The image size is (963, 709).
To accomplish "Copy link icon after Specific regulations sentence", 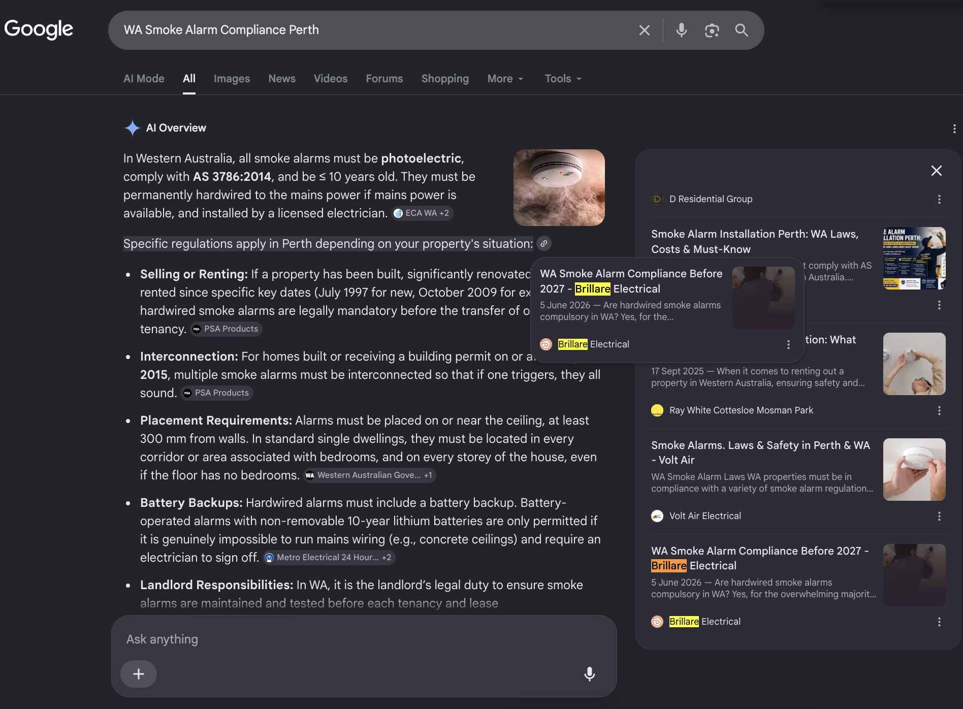I will [543, 244].
